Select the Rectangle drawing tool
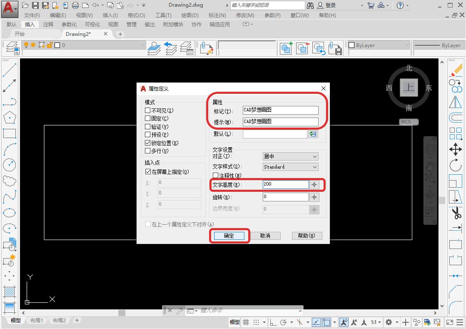The image size is (466, 329). click(10, 133)
